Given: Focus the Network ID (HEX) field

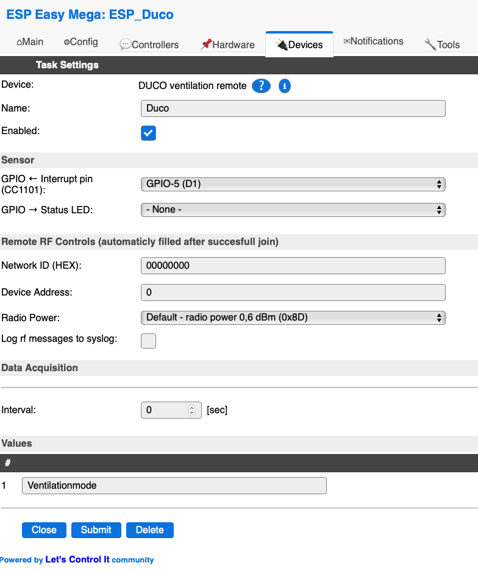Looking at the screenshot, I should 293,266.
